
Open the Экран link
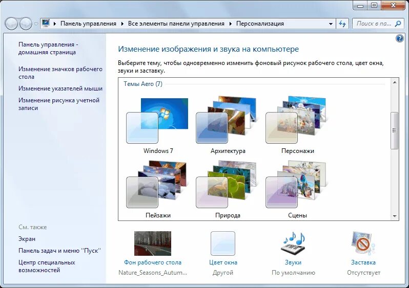[27, 239]
